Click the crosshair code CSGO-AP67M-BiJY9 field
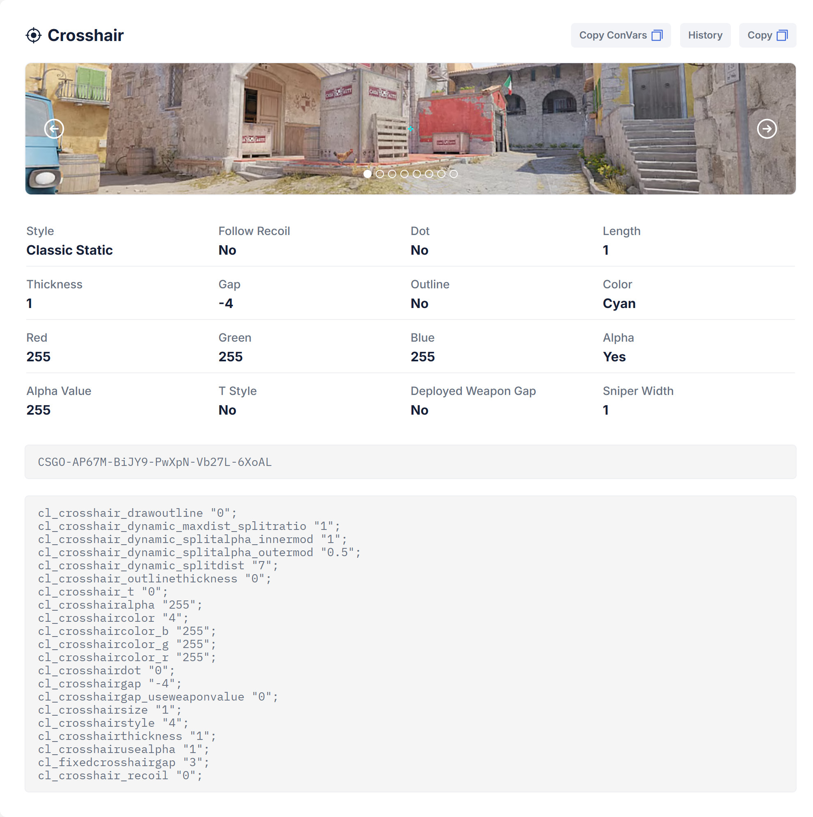This screenshot has width=813, height=817. click(410, 462)
